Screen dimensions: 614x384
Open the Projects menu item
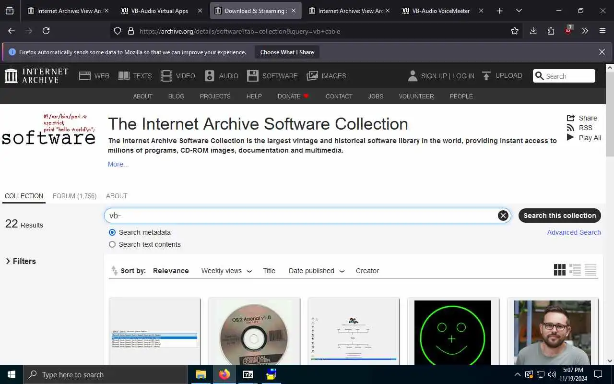click(x=215, y=96)
